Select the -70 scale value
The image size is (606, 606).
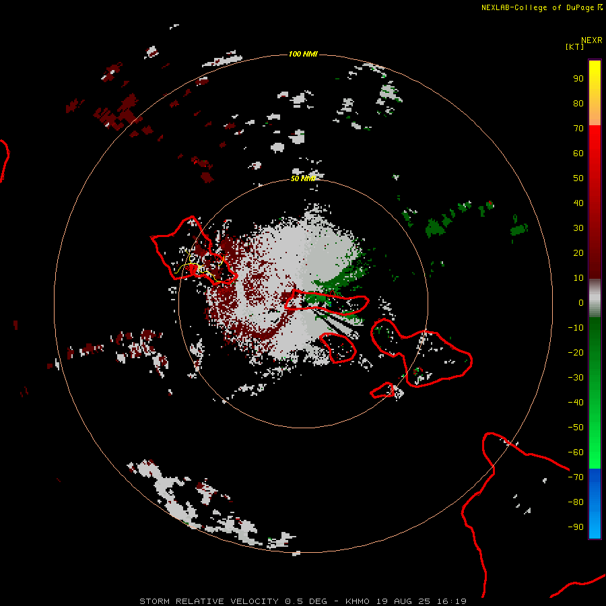(576, 477)
